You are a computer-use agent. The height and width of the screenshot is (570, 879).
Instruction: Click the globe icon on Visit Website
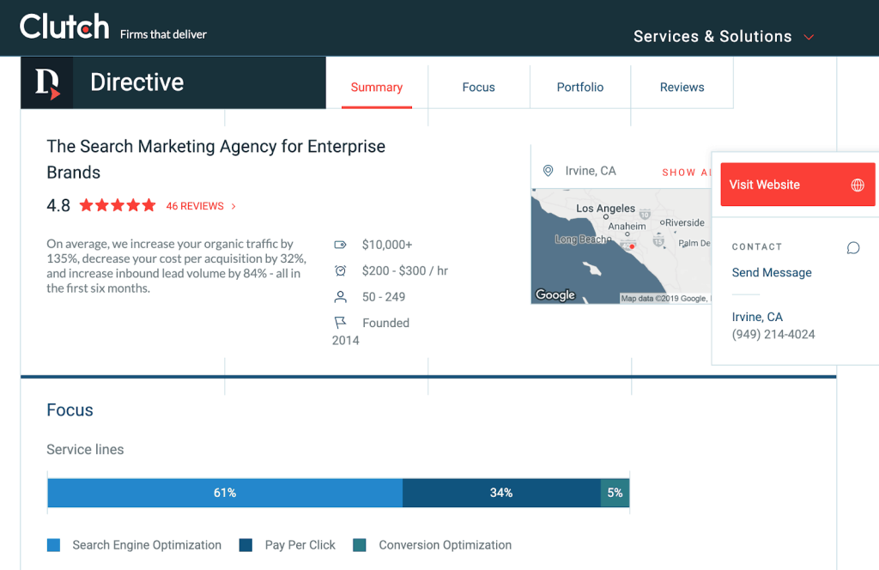[x=858, y=185]
